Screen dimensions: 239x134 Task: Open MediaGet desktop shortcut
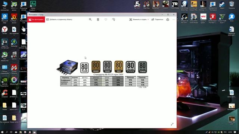(x=14, y=43)
